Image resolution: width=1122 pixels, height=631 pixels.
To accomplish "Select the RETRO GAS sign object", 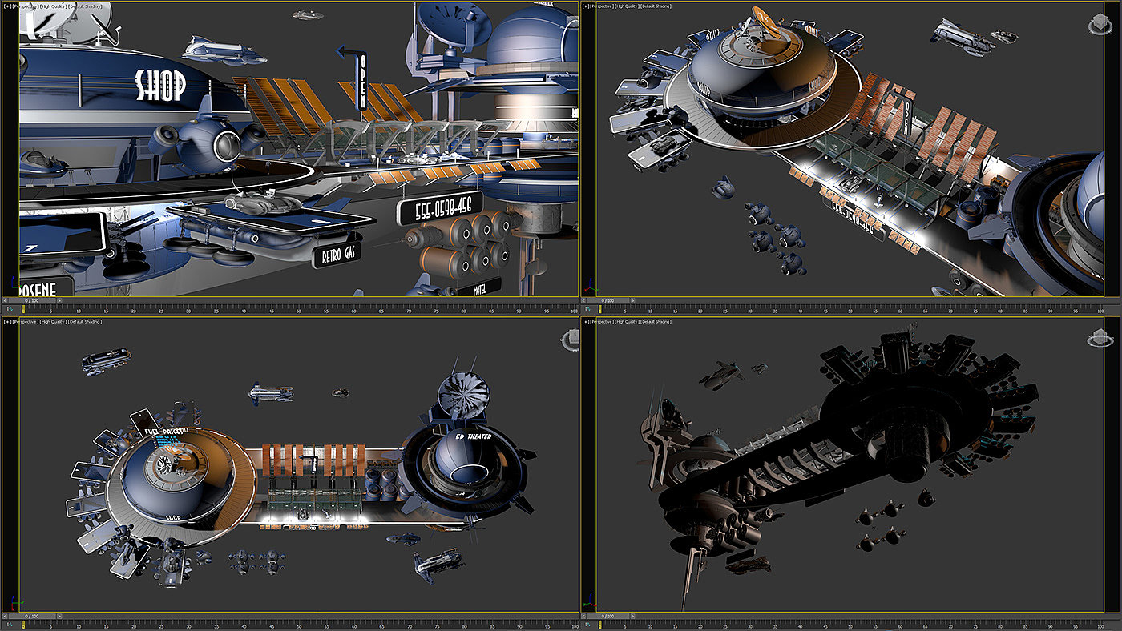I will coord(337,255).
